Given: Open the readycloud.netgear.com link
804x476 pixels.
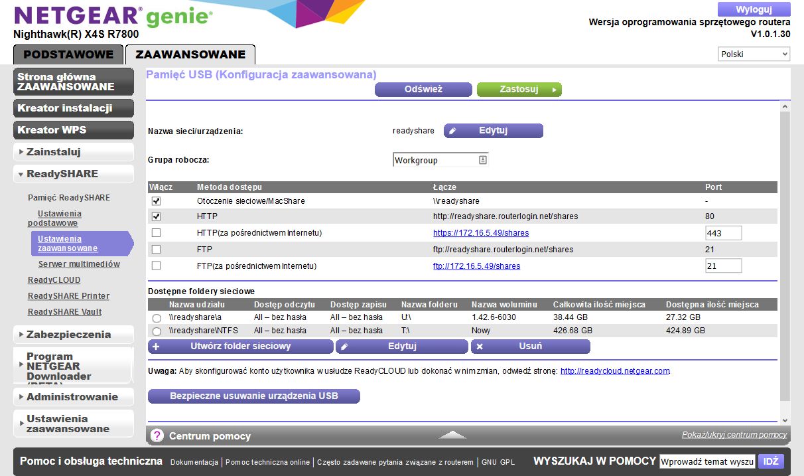Looking at the screenshot, I should coord(615,371).
